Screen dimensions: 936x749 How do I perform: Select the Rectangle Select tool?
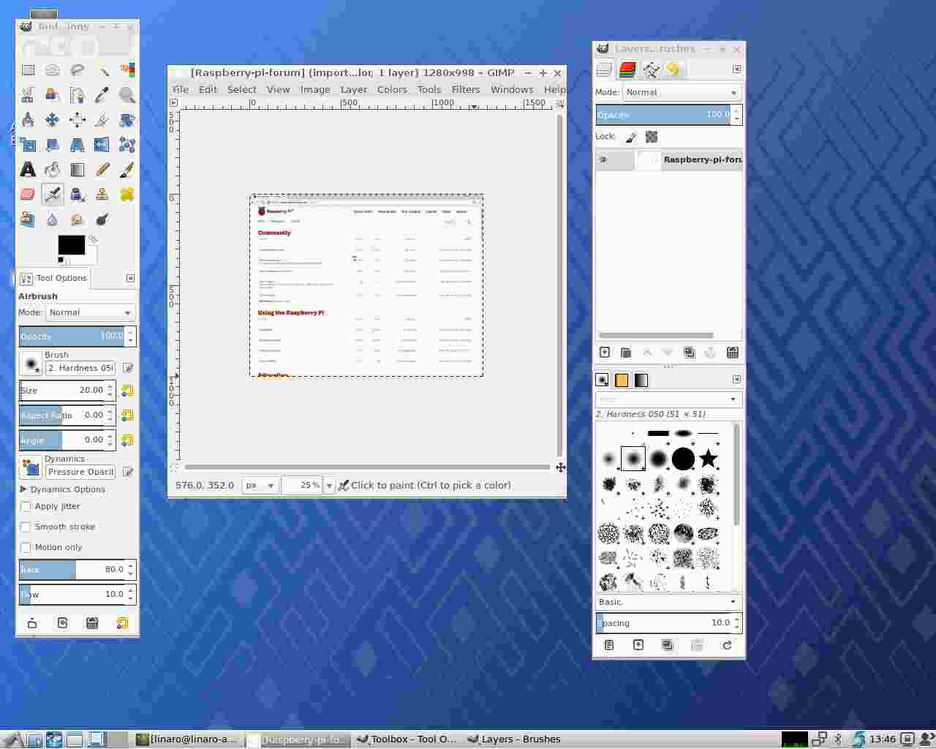click(28, 70)
